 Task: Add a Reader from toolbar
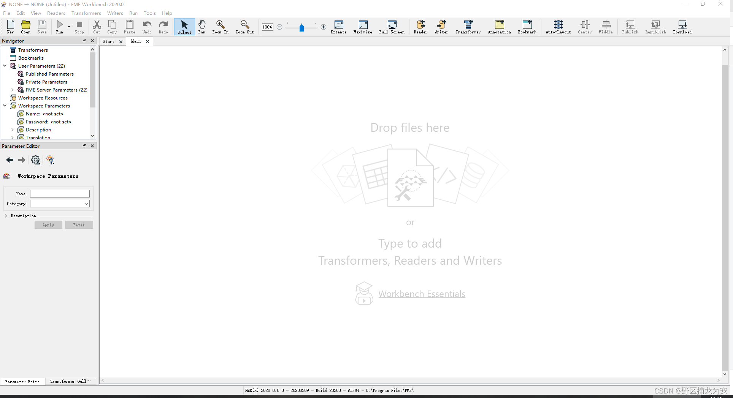(421, 27)
